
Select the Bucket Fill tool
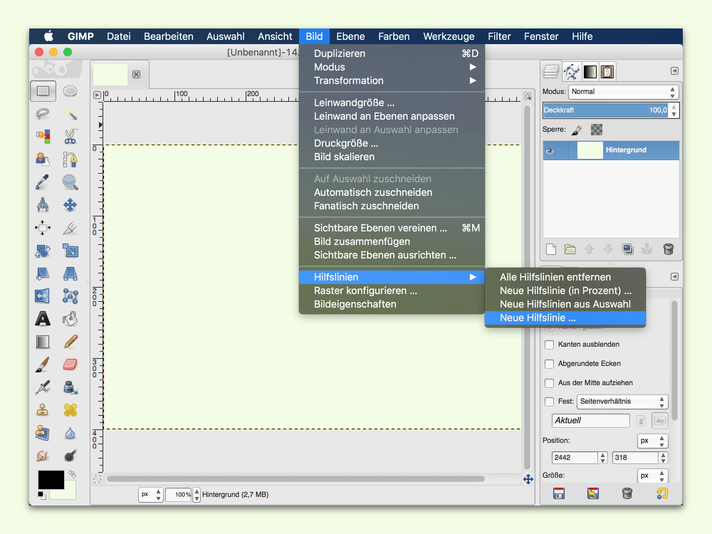point(70,319)
